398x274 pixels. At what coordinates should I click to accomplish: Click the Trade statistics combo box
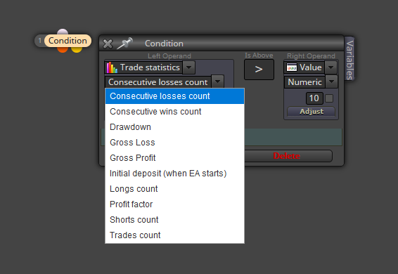150,67
